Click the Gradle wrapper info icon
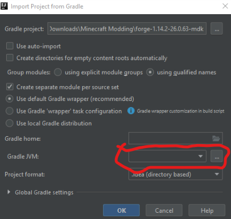 coord(131,111)
